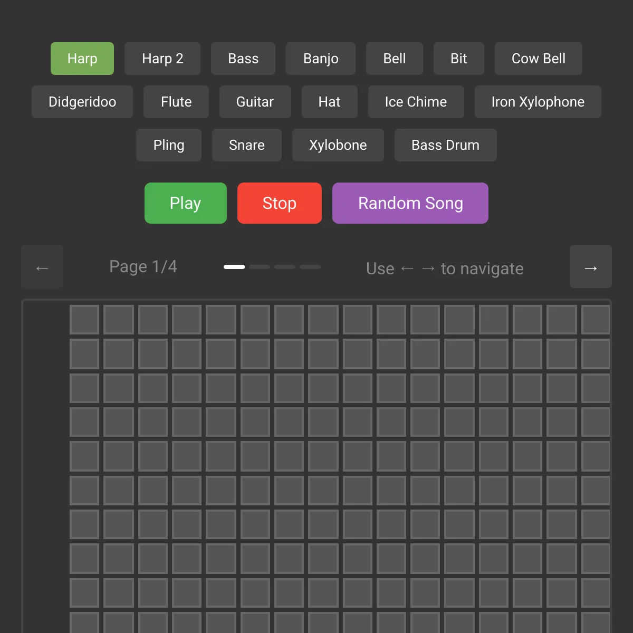Select the Didgeridoo instrument
The image size is (633, 633).
point(82,102)
